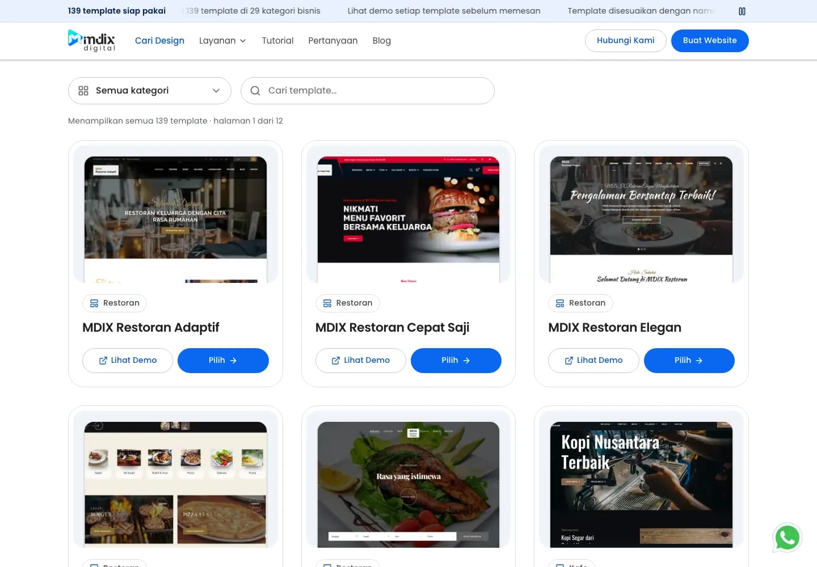This screenshot has width=817, height=567.
Task: Pause the scrolling announcement ticker
Action: [742, 11]
